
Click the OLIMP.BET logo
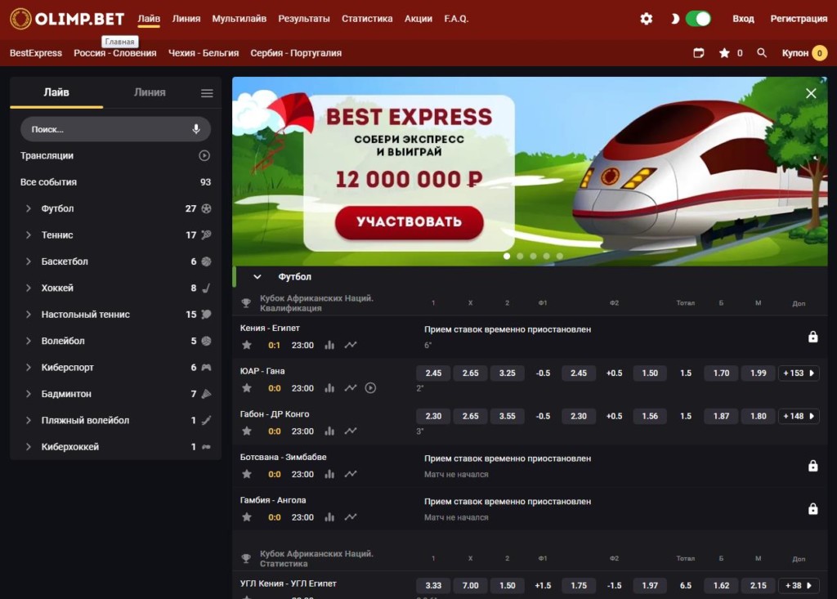pos(67,20)
